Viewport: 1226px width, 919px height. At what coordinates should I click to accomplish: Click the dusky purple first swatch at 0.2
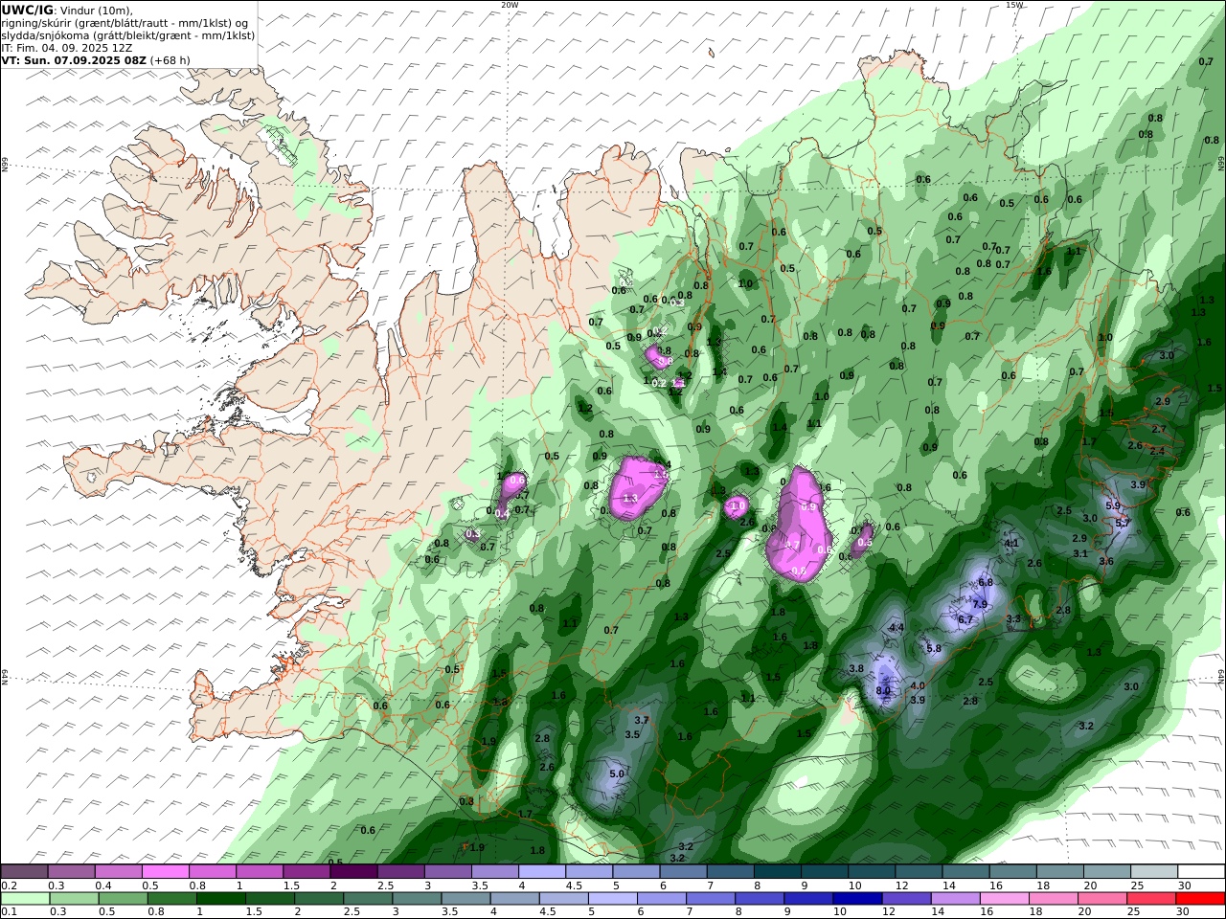click(x=25, y=872)
